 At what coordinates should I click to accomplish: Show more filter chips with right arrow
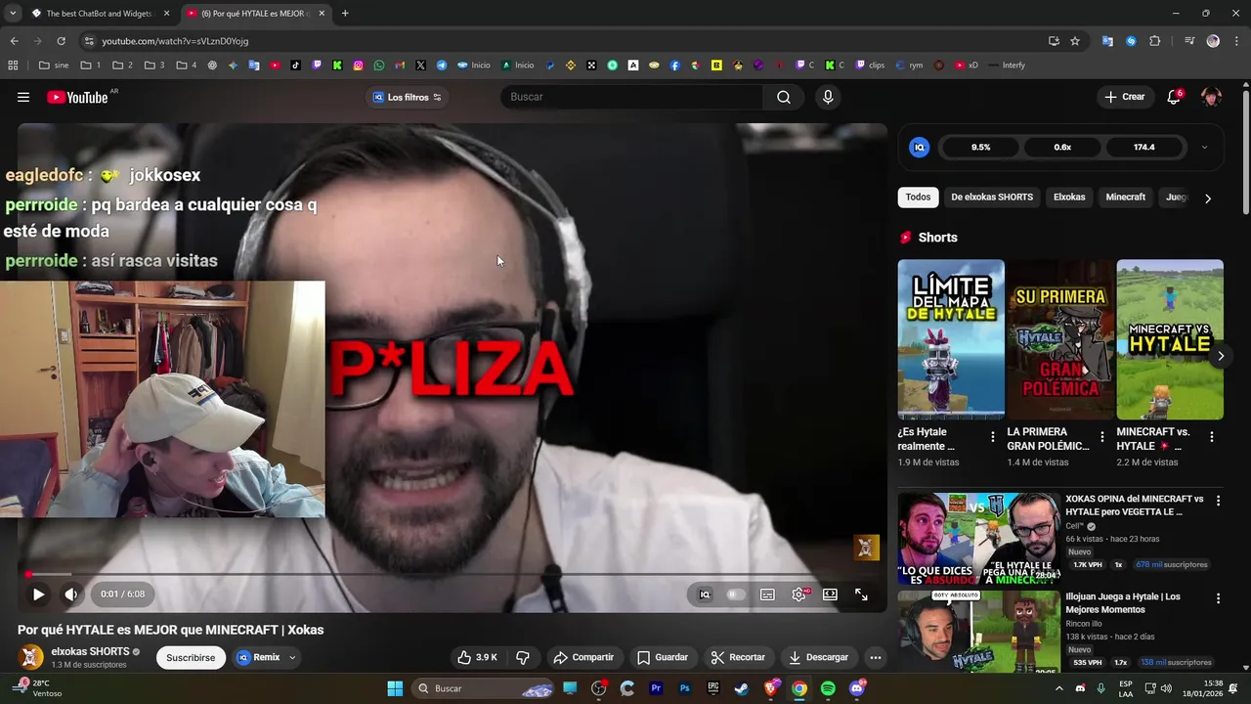1208,198
